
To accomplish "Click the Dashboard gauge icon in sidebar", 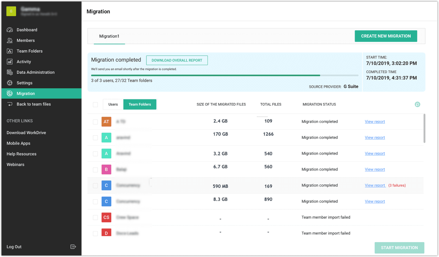I will coord(10,30).
